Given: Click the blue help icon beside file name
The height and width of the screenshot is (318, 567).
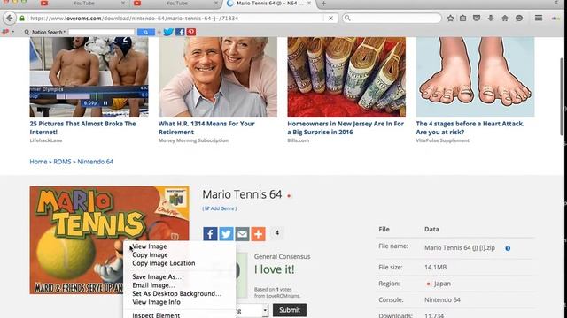Looking at the screenshot, I should pos(508,248).
